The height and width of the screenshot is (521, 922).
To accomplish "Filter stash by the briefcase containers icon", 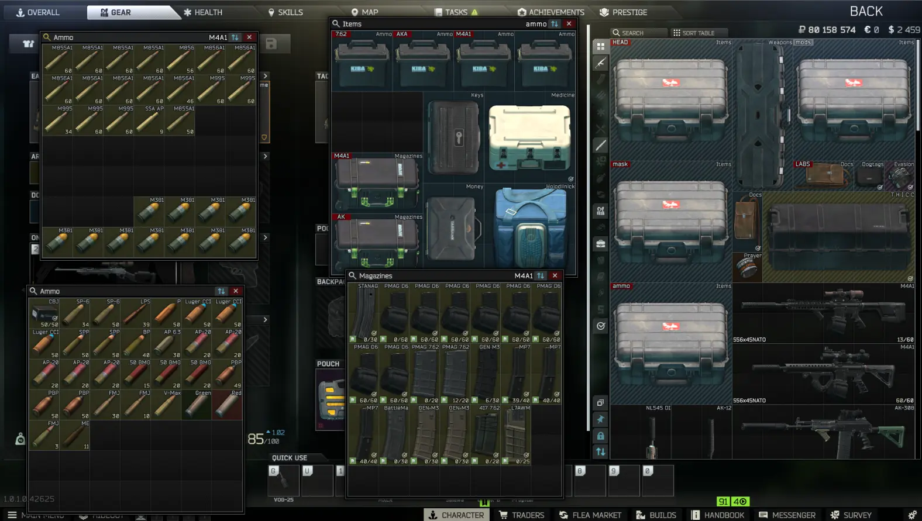I will 601,244.
